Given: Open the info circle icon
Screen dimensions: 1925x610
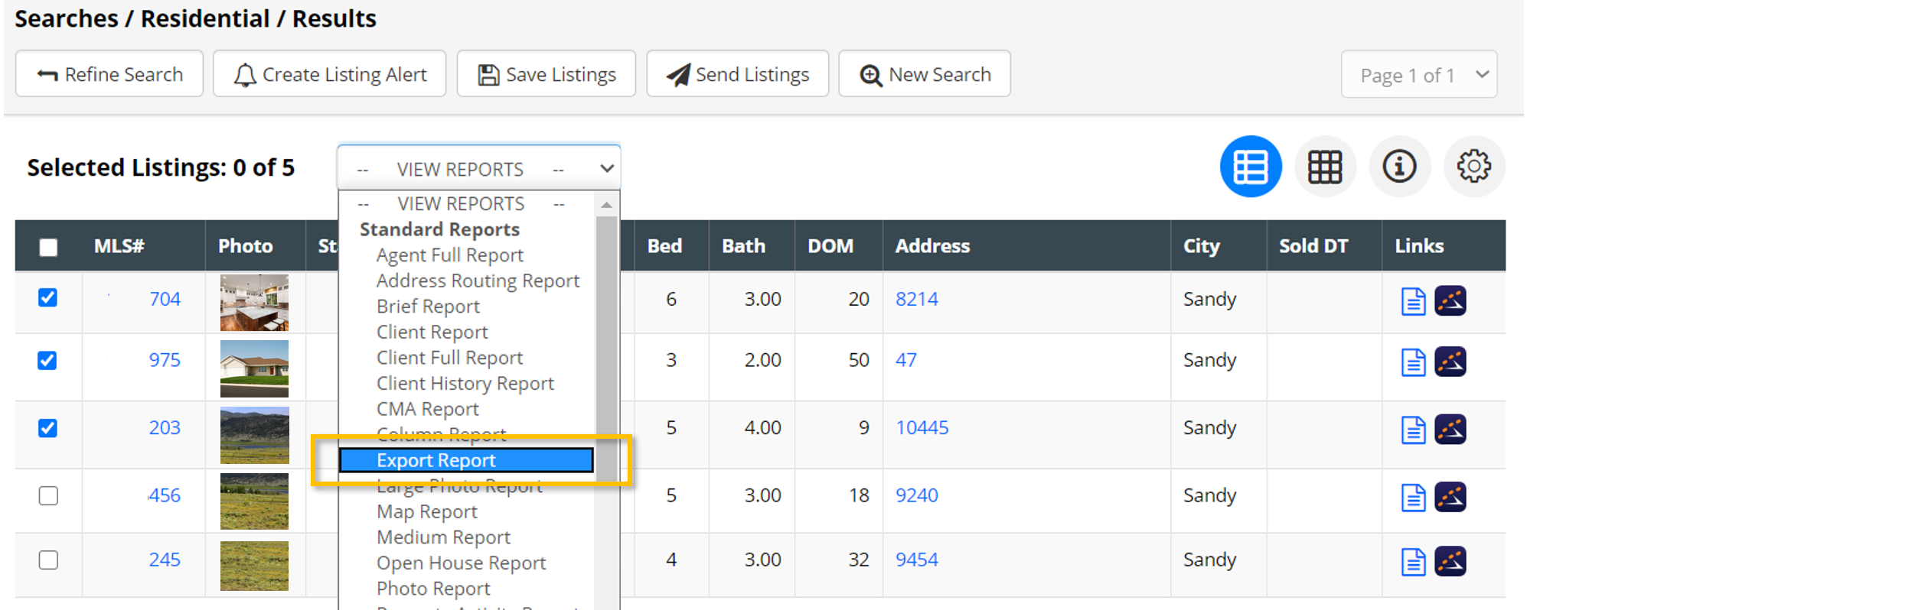Looking at the screenshot, I should 1399,167.
